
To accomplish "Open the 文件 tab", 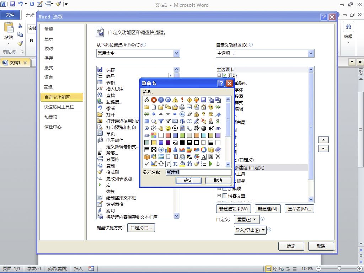I will click(x=10, y=15).
